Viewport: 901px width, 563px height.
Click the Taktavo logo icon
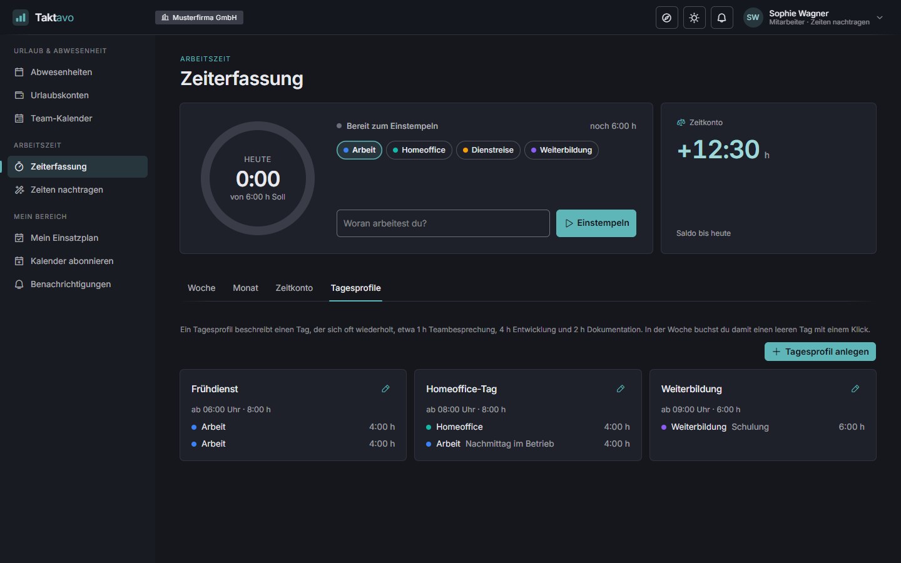point(21,18)
